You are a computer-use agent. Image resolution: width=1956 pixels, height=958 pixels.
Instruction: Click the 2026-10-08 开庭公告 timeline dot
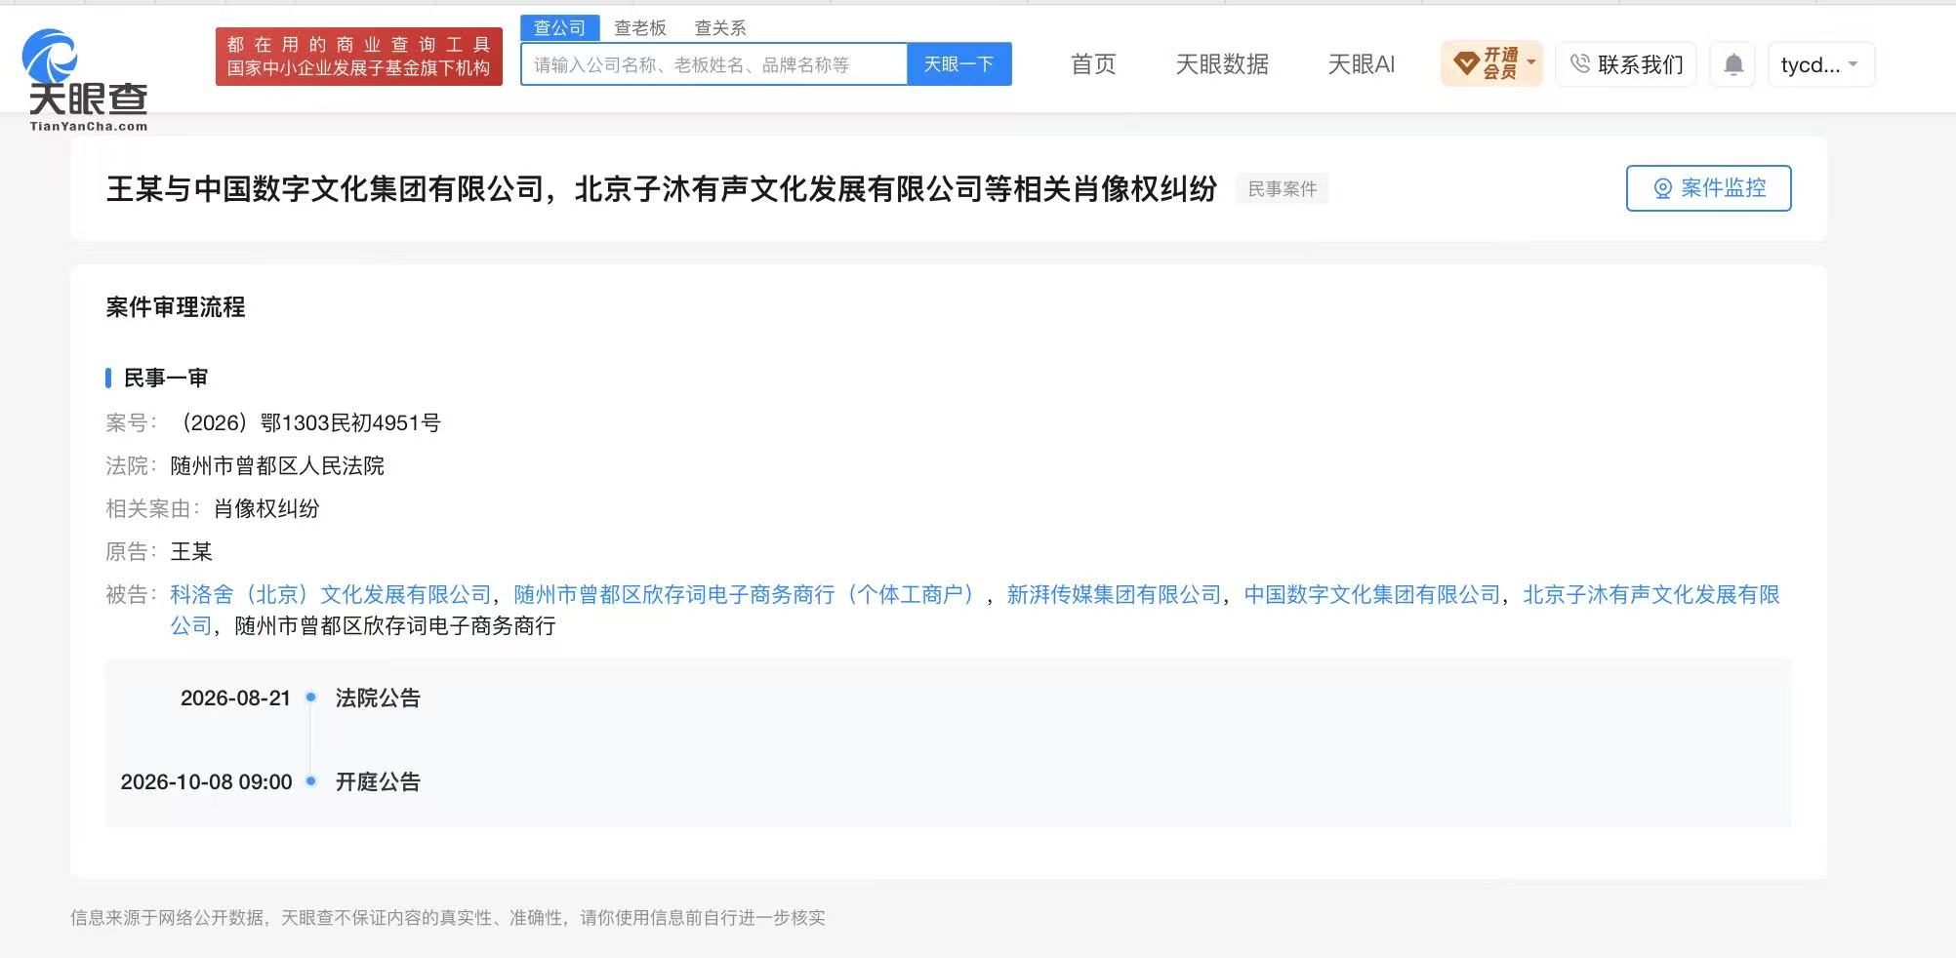311,780
